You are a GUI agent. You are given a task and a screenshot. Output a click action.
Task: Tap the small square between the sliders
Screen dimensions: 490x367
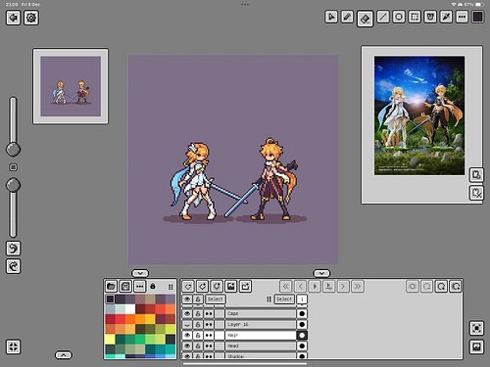click(x=13, y=167)
